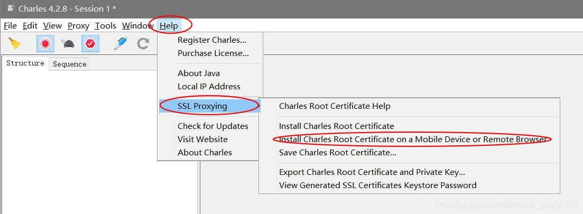Click the Charles app icon in title bar

[11, 8]
